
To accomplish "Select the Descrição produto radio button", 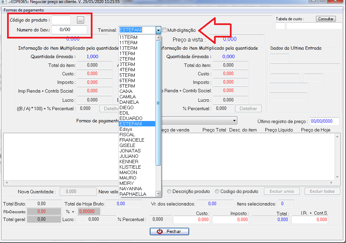I will pos(169,191).
